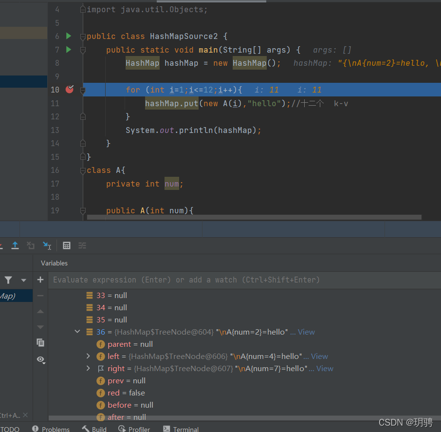Open the Variables tab
The image size is (441, 432).
[55, 263]
